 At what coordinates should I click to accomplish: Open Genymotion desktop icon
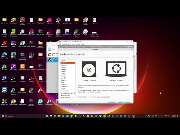click(x=49, y=21)
